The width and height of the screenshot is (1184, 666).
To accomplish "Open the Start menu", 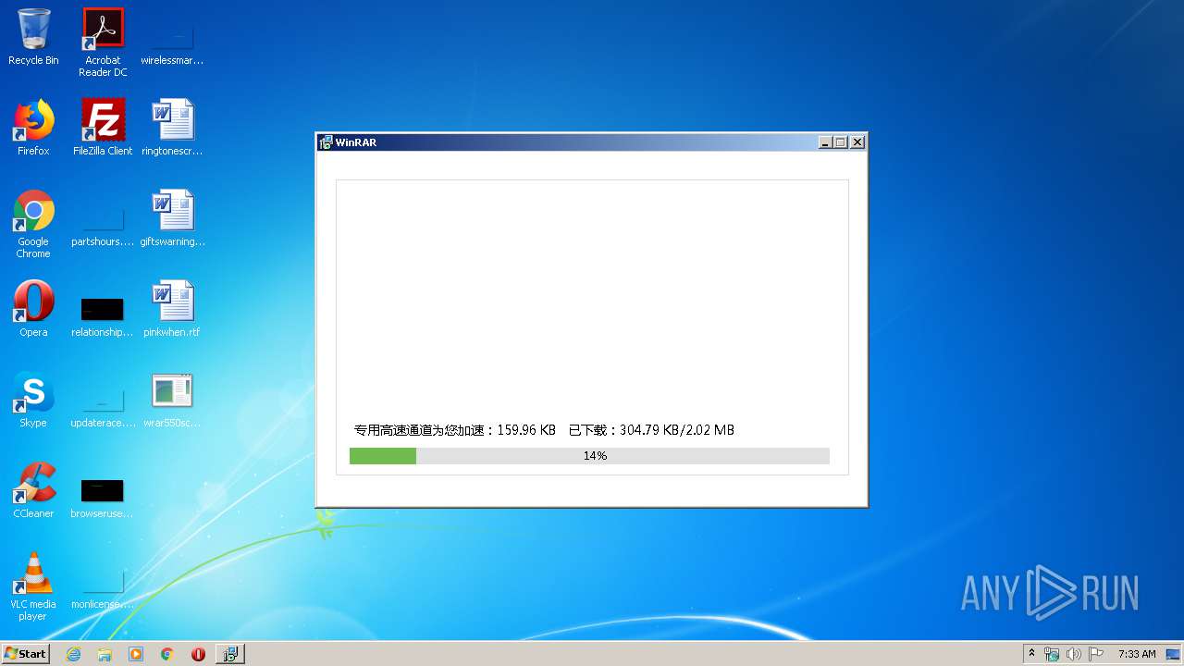I will [26, 654].
